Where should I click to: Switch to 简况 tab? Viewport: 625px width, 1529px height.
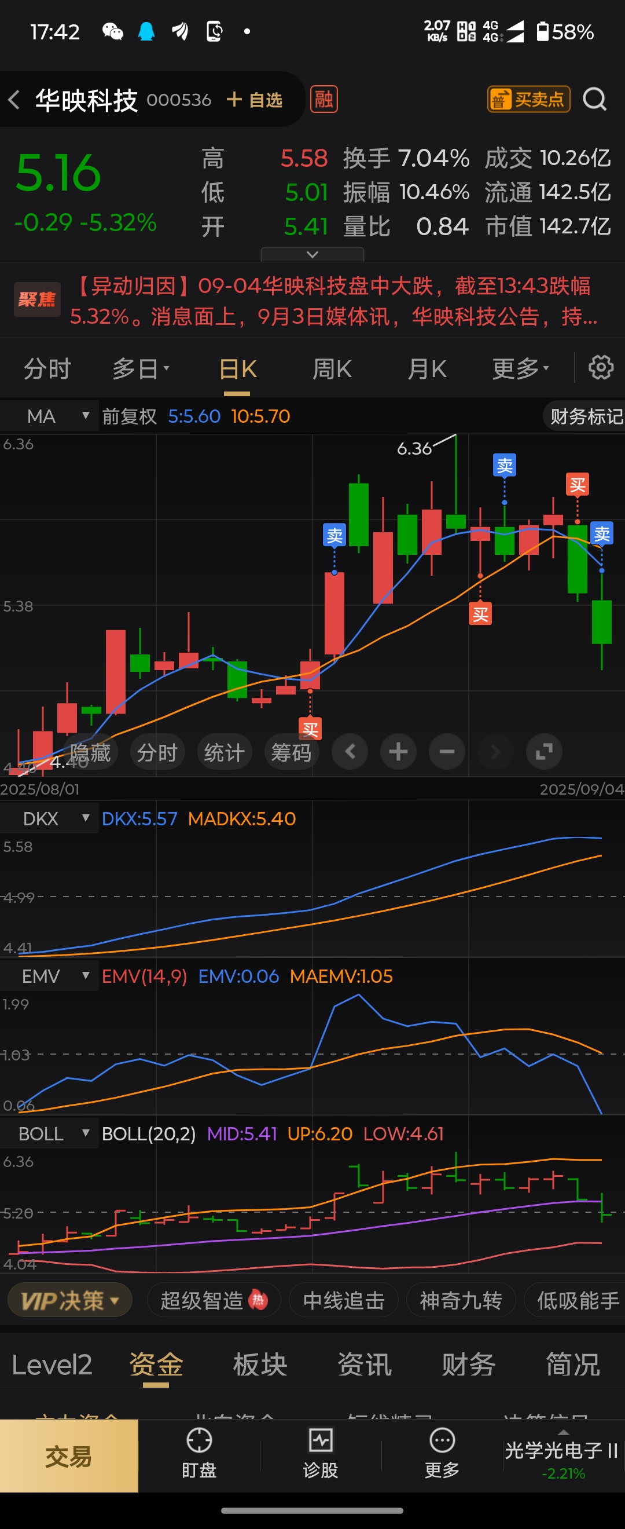[x=573, y=1364]
